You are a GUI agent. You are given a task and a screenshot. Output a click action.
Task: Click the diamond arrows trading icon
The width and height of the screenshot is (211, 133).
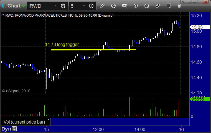(x=158, y=6)
